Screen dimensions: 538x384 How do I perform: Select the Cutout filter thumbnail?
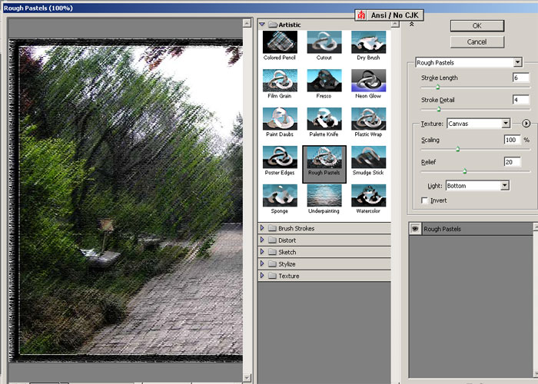click(x=324, y=42)
